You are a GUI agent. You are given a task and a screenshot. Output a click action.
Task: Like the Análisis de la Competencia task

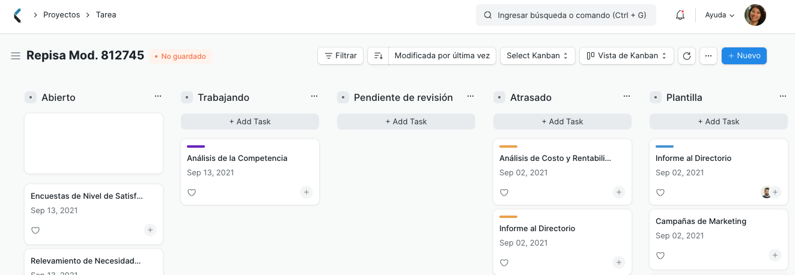192,192
